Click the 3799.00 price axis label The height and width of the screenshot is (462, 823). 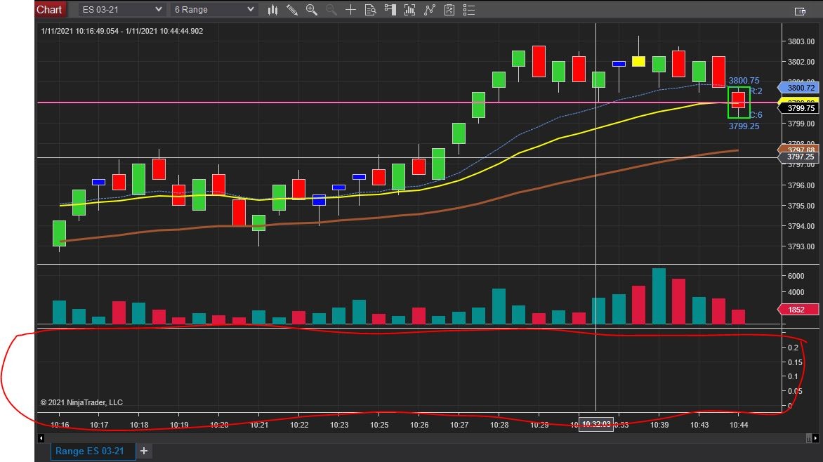(x=801, y=124)
